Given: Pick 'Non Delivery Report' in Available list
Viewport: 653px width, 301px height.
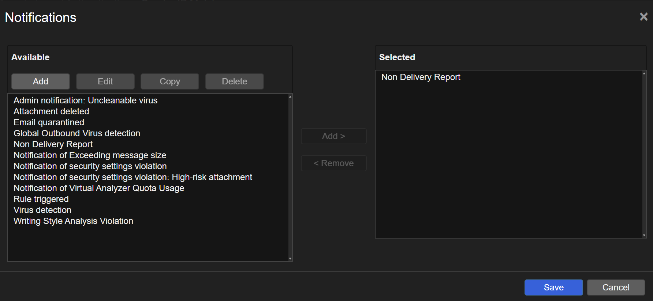Looking at the screenshot, I should pos(53,144).
